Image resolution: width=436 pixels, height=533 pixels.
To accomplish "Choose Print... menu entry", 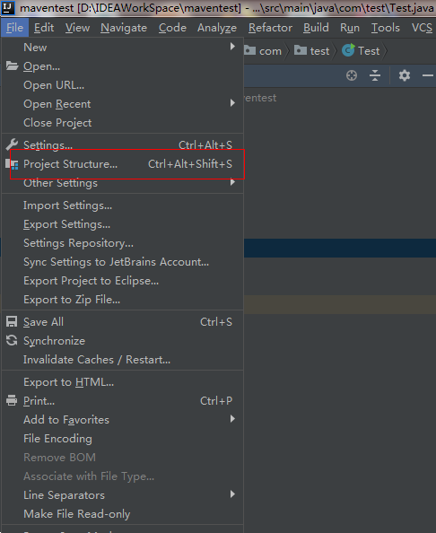I will (123, 401).
